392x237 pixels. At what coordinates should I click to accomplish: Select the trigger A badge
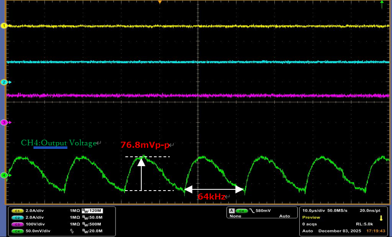coord(232,211)
